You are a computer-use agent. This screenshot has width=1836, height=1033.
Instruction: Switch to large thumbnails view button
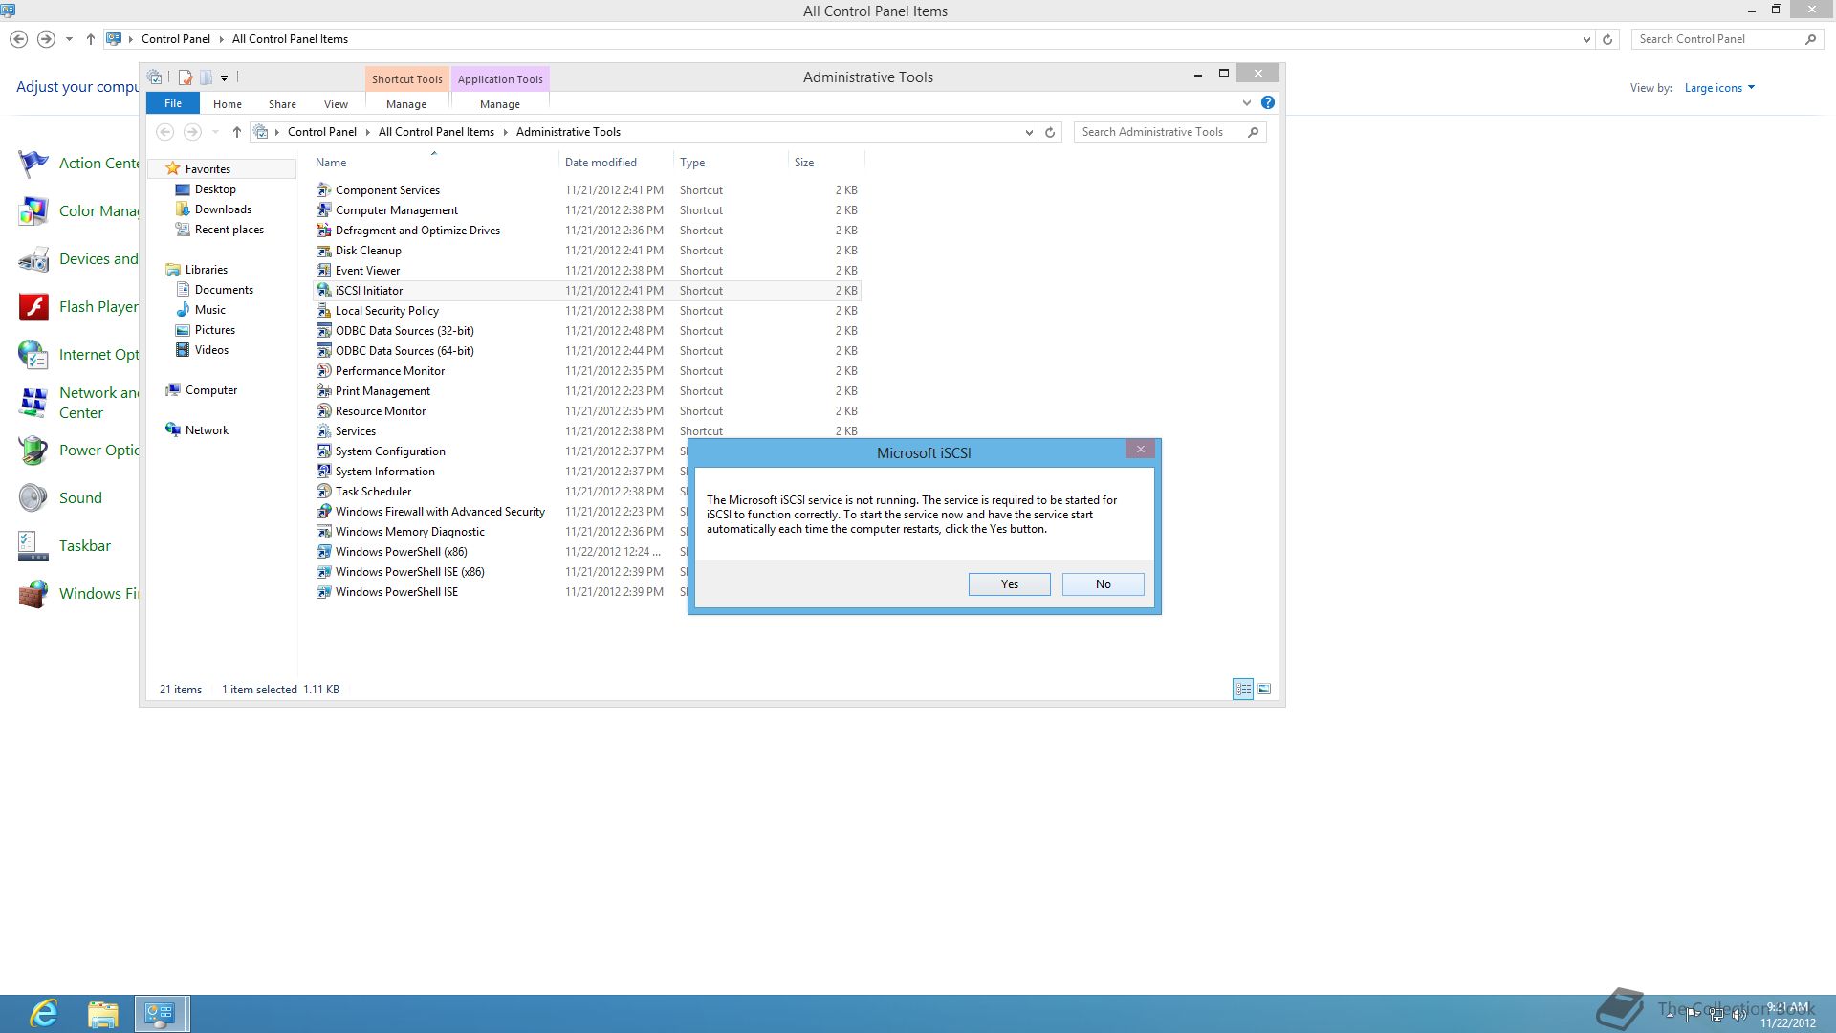coord(1264,689)
